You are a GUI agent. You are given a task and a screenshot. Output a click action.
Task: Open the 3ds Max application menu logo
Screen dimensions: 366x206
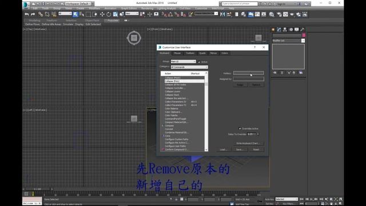coord(26,5)
